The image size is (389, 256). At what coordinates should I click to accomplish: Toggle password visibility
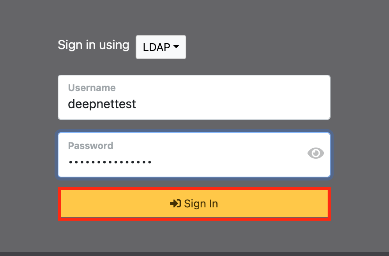315,153
